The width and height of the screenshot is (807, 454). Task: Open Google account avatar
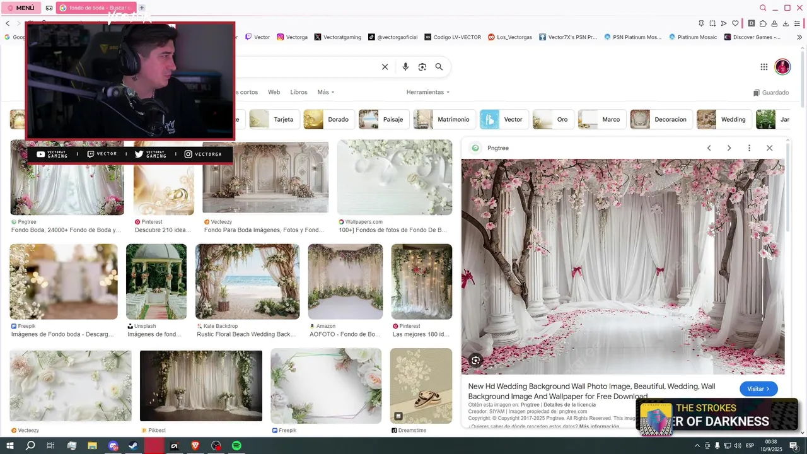point(782,67)
